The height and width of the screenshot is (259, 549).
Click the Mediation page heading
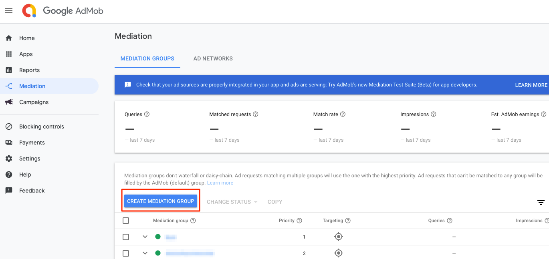[133, 36]
